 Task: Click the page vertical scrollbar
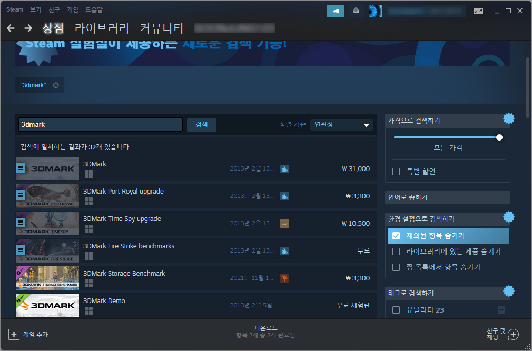(x=528, y=88)
